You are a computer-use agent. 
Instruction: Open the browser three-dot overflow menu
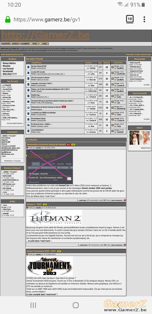[x=144, y=19]
